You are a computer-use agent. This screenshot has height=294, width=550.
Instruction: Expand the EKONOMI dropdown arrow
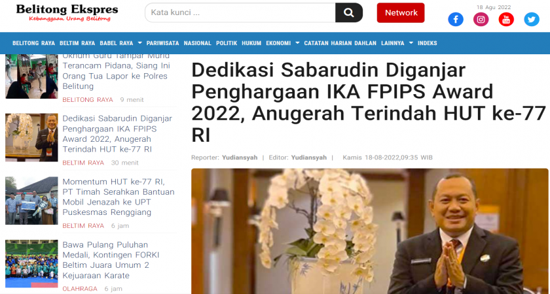[297, 43]
